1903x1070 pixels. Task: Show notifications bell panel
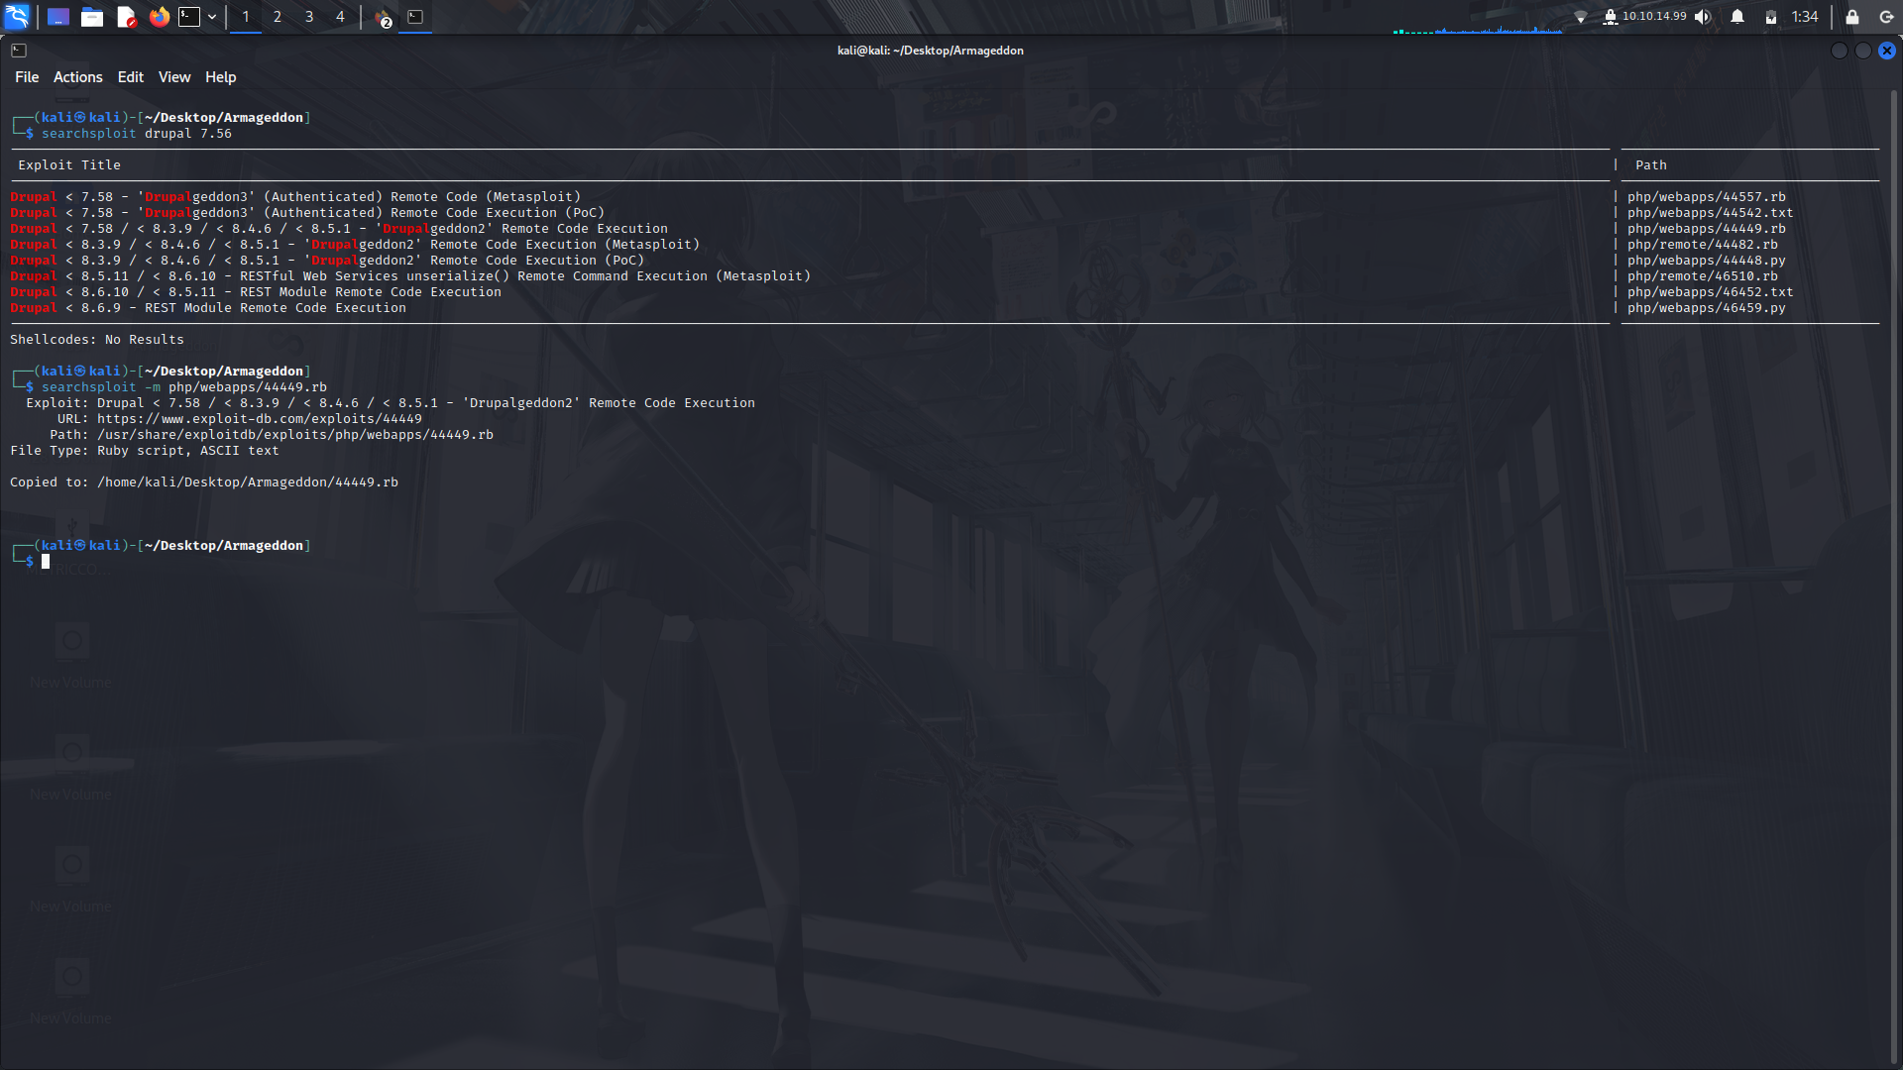coord(1737,17)
